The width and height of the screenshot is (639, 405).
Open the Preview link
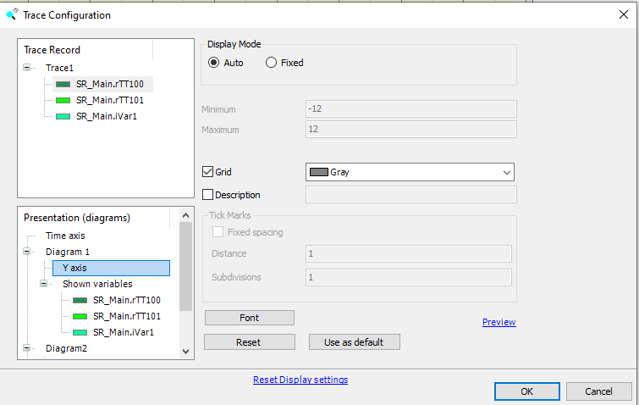click(499, 322)
